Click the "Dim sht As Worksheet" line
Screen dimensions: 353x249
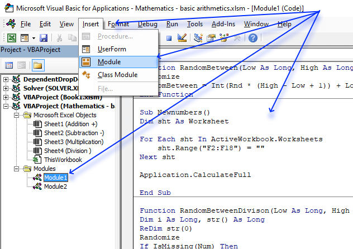(x=184, y=121)
